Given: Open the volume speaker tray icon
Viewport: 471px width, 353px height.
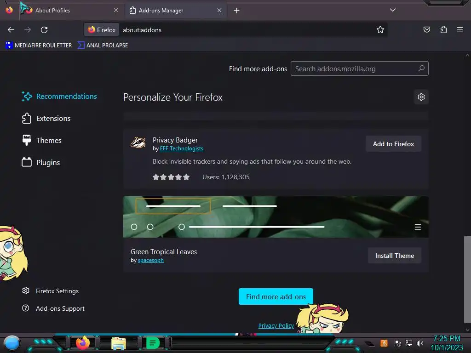Looking at the screenshot, I should 420,343.
